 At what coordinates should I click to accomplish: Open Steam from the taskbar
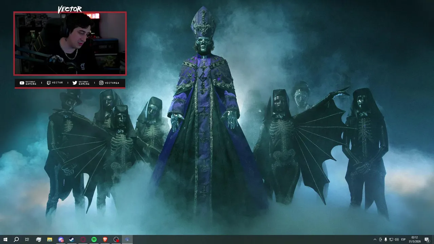point(72,240)
